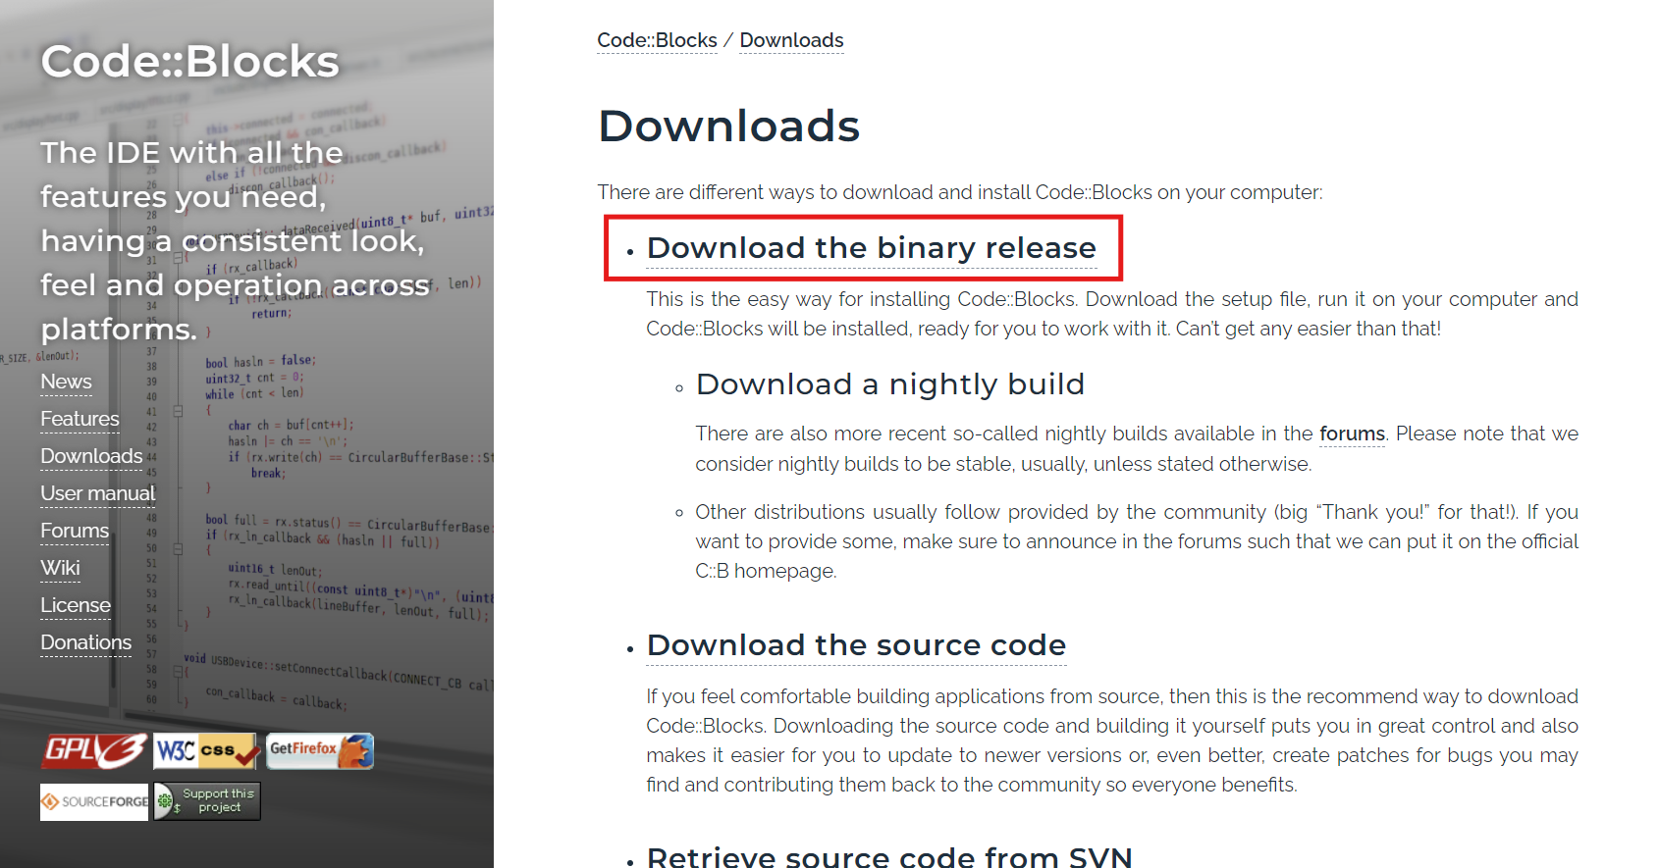Screen dimensions: 1659x868
Task: Follow the forums link in nightly build text
Action: (1352, 434)
